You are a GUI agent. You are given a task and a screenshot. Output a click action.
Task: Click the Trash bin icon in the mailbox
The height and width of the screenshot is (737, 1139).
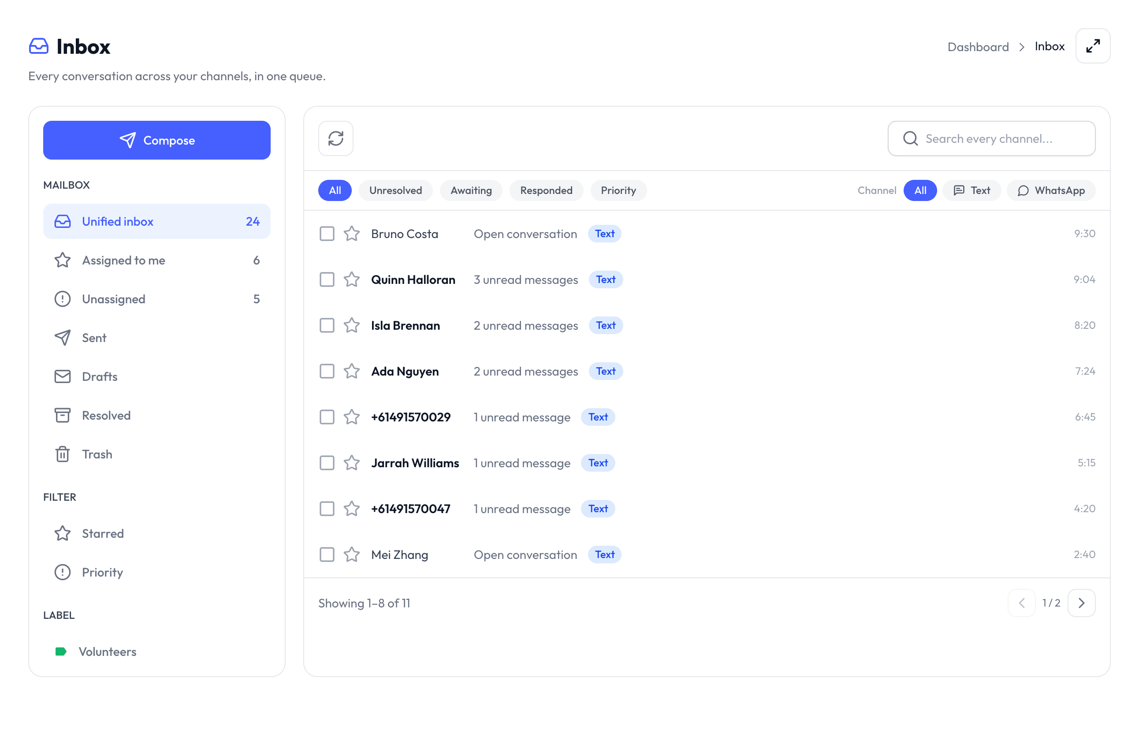coord(62,454)
